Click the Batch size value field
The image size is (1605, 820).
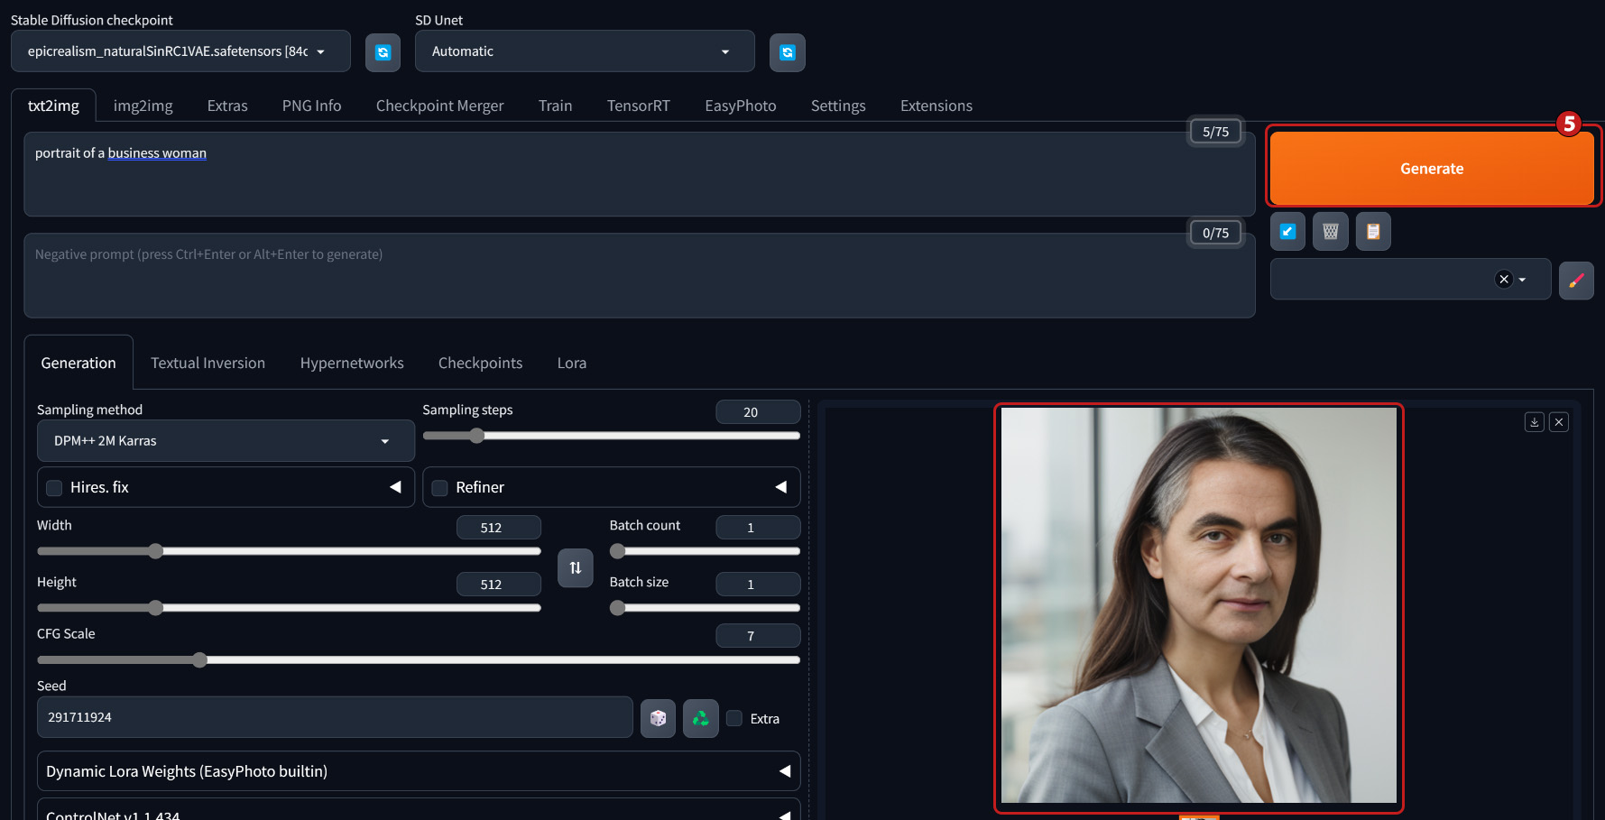pyautogui.click(x=758, y=585)
